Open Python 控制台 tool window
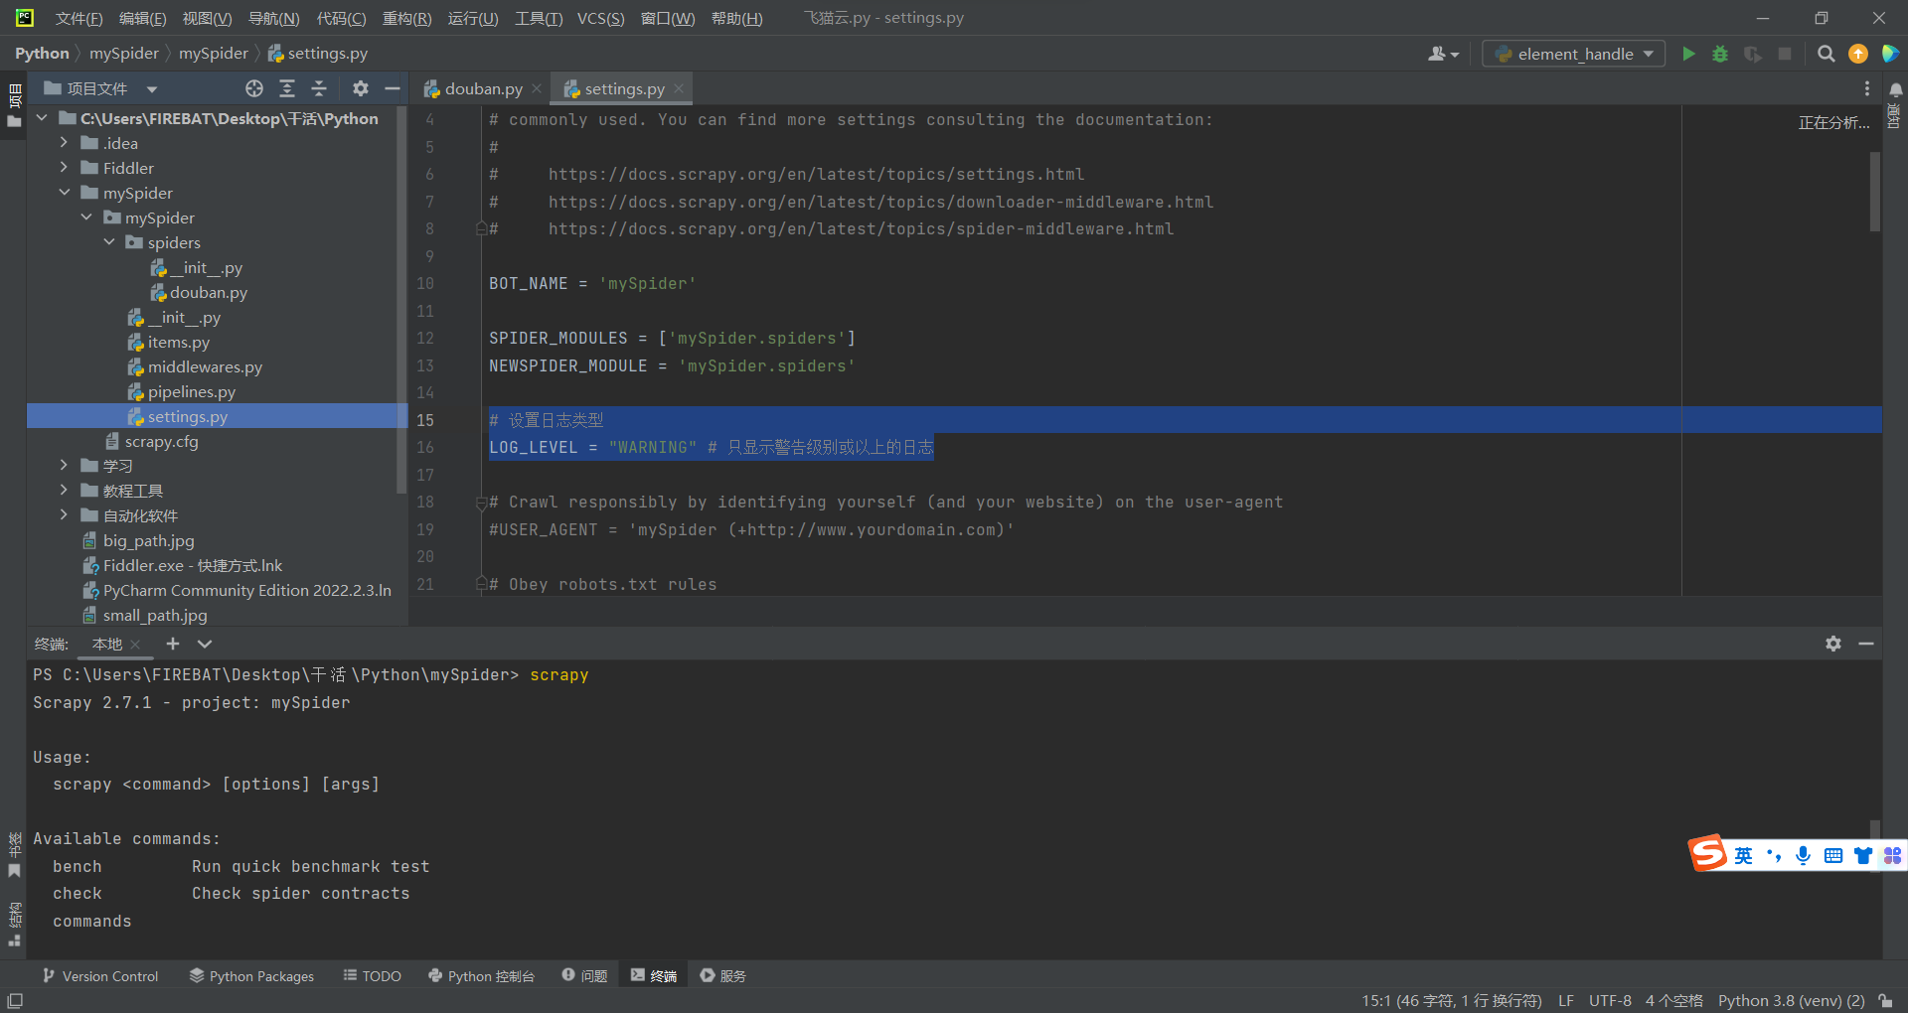The height and width of the screenshot is (1013, 1908). [481, 976]
